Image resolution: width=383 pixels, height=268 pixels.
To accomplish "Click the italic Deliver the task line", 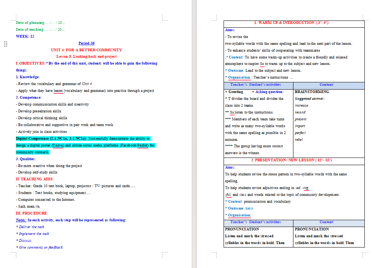I will point(30,227).
